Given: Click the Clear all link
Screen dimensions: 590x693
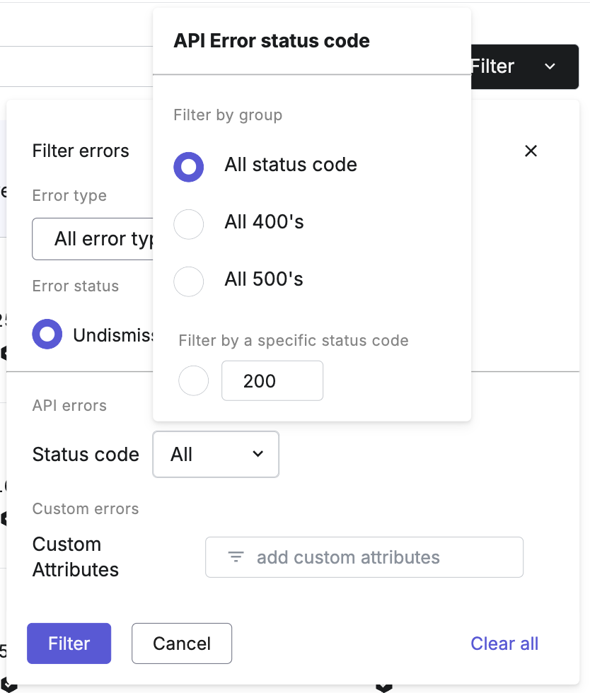Looking at the screenshot, I should [504, 643].
